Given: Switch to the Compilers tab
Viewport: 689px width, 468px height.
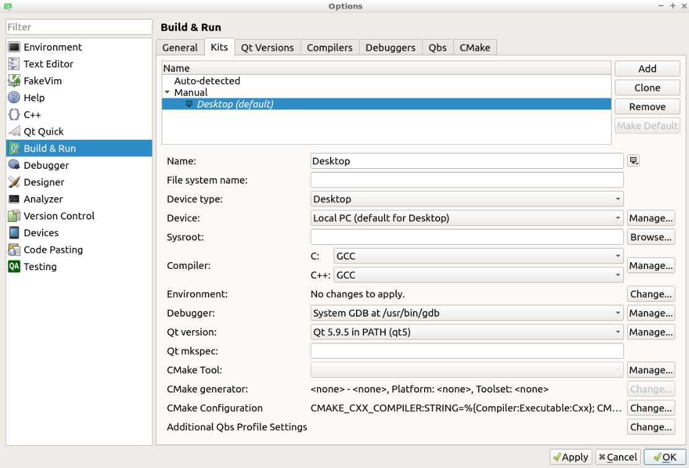Looking at the screenshot, I should (x=329, y=48).
